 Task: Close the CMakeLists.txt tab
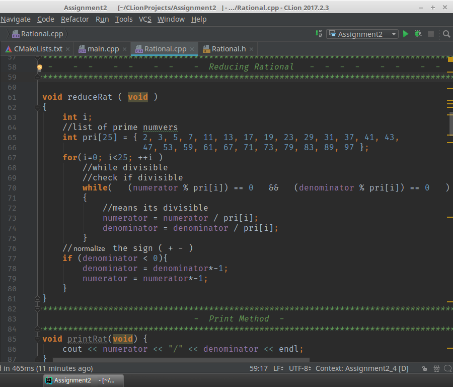click(67, 49)
